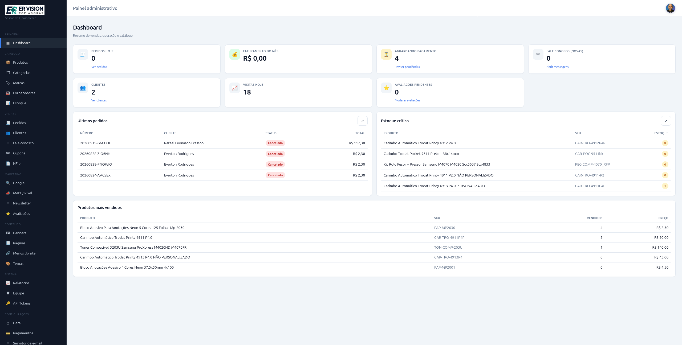This screenshot has height=345, width=682.
Task: Open Páginas in the sidebar
Action: [33, 243]
